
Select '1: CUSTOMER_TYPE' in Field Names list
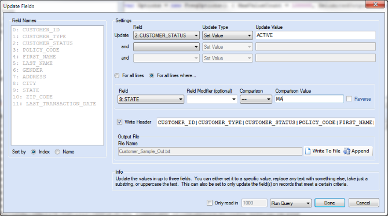(x=39, y=36)
